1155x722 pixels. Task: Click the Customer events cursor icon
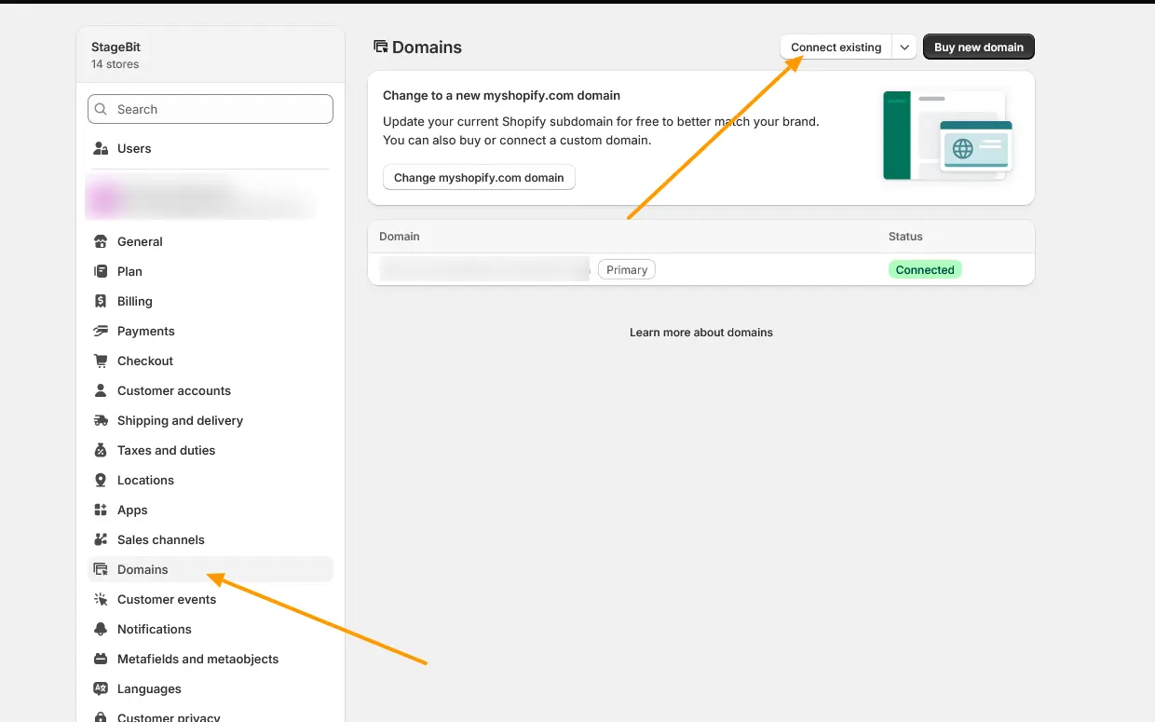point(101,599)
